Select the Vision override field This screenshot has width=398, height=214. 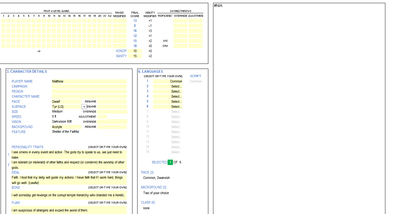click(112, 122)
